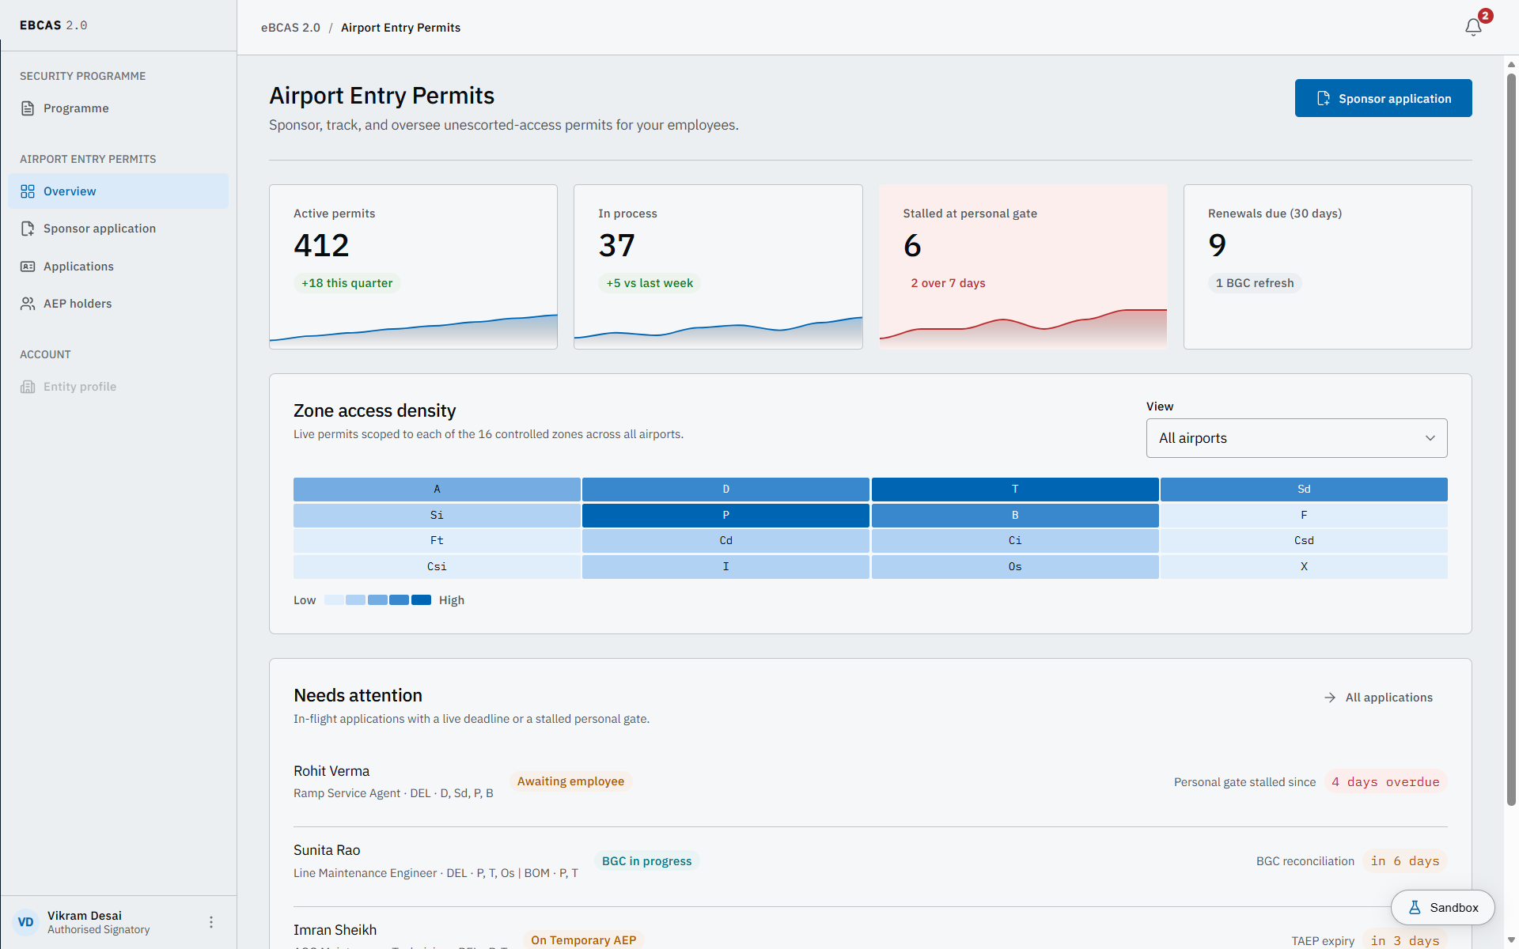
Task: Click the file-plus icon in the Sponsor application button
Action: coord(1324,98)
